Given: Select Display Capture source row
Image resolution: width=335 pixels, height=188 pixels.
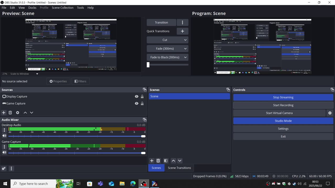Looking at the screenshot, I should coord(74,96).
